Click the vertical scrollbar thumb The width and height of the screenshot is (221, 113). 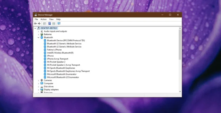pos(180,45)
